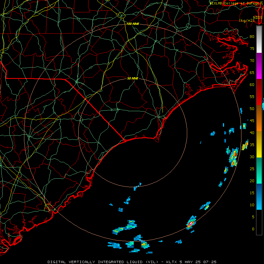
Task: Click the "25" value on the VIL scale
Action: click(252, 169)
